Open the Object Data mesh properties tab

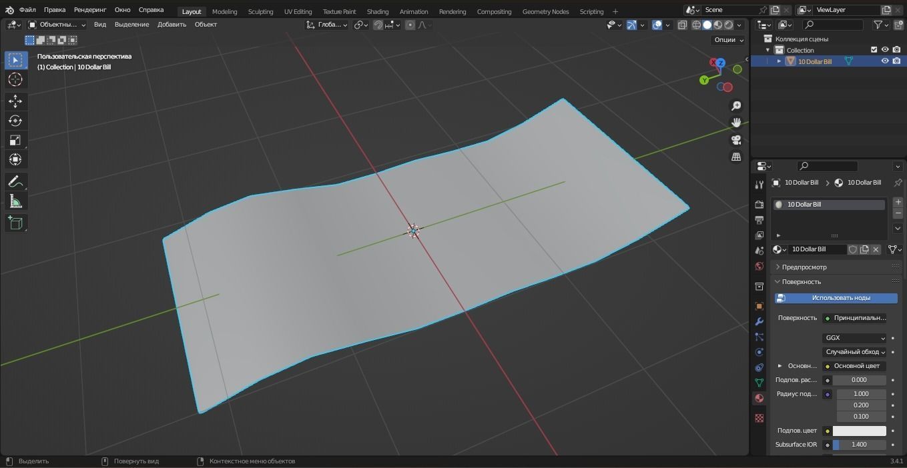coord(759,383)
